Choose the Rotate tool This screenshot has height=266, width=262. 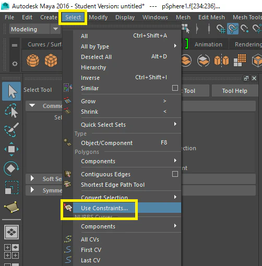pos(11,168)
